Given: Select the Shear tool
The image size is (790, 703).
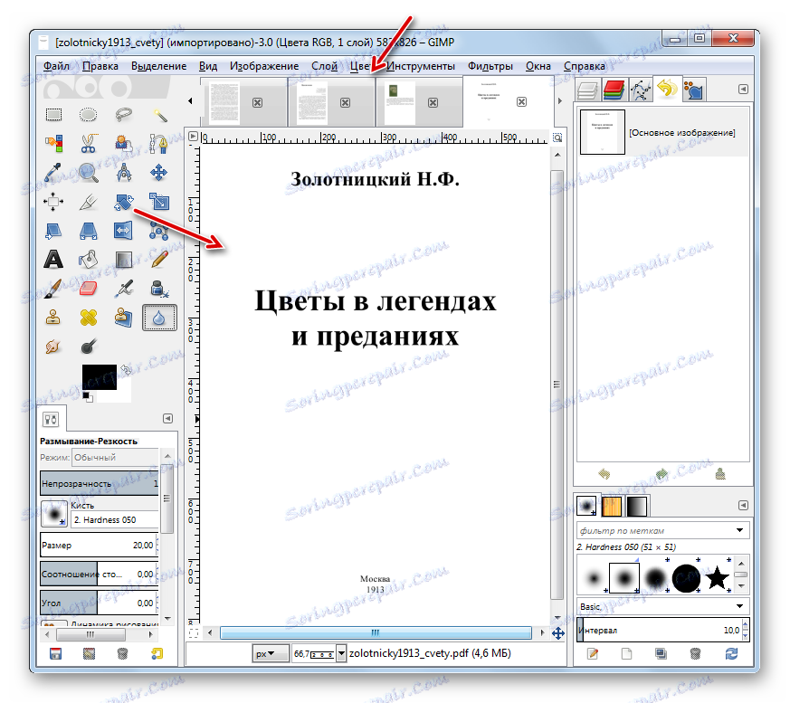Looking at the screenshot, I should (x=54, y=231).
